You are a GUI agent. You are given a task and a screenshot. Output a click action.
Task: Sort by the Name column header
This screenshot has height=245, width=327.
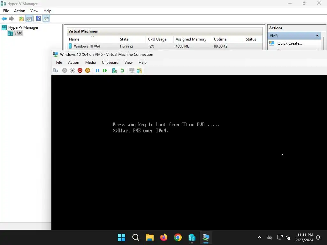[x=93, y=39]
